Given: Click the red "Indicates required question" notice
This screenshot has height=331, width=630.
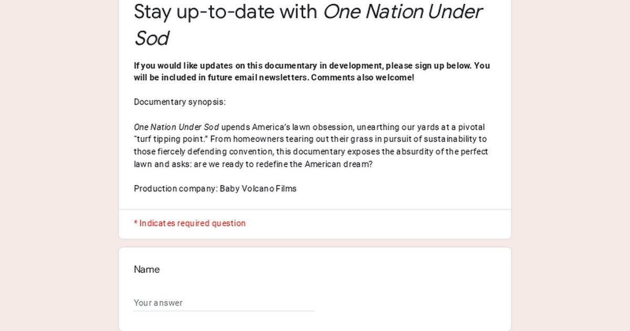Looking at the screenshot, I should pyautogui.click(x=192, y=223).
